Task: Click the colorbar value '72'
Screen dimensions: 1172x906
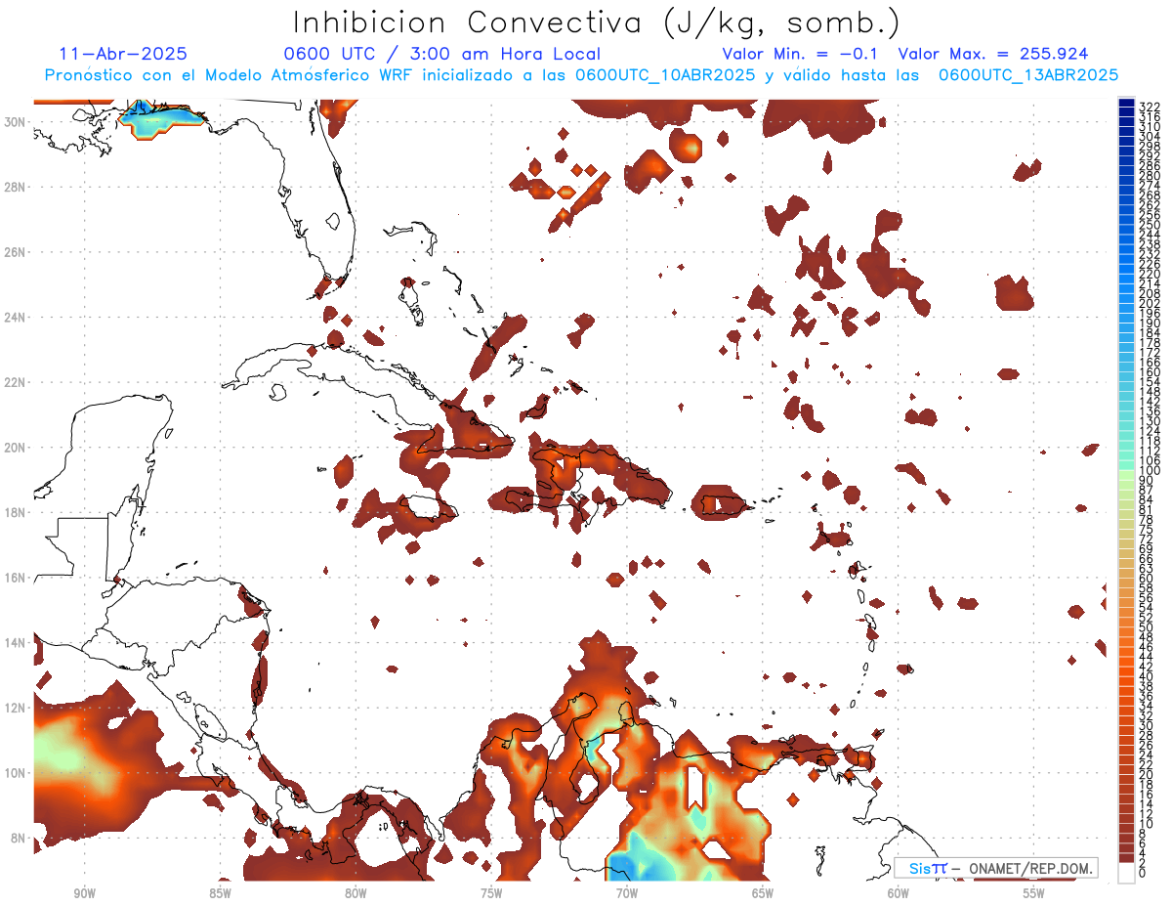Action: click(x=1147, y=539)
